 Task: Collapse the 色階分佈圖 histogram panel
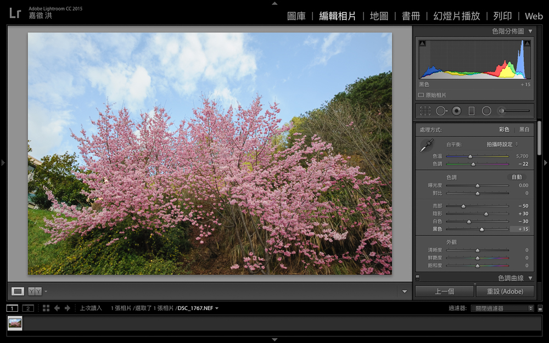pyautogui.click(x=530, y=31)
